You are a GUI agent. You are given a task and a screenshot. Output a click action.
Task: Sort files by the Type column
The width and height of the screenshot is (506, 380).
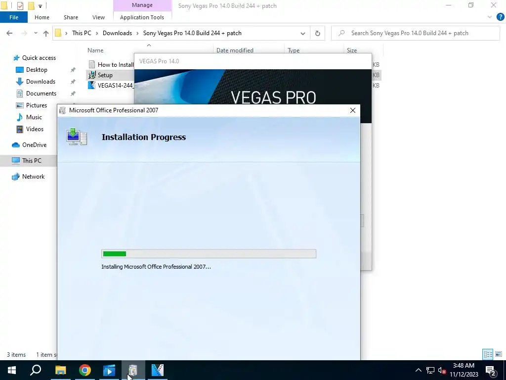294,50
